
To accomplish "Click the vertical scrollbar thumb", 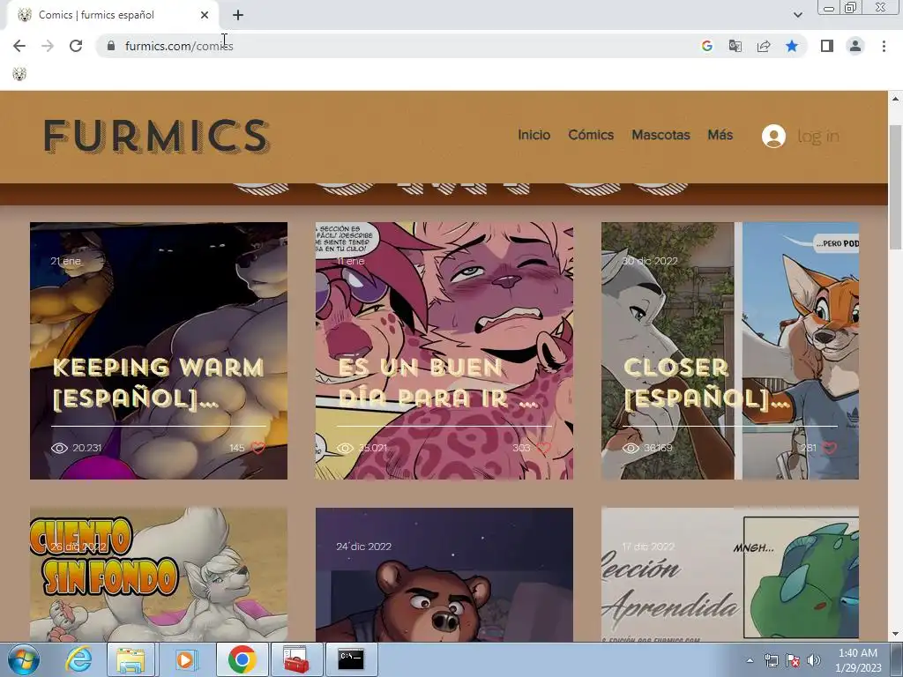I will click(896, 187).
